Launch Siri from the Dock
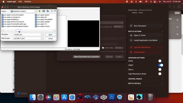This screenshot has height=103, width=183. click(48, 97)
